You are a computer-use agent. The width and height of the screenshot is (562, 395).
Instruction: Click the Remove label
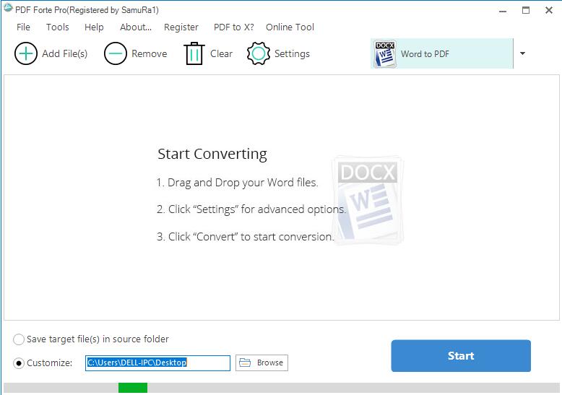pyautogui.click(x=149, y=53)
